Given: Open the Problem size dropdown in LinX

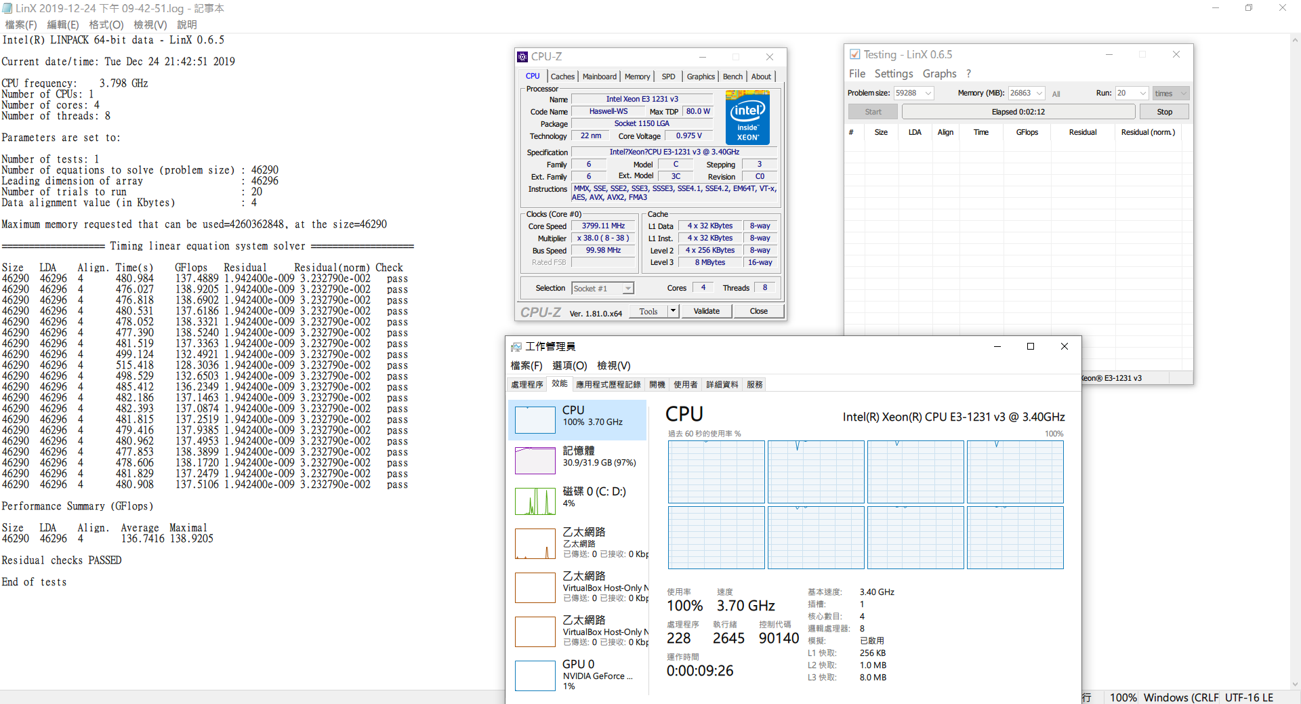Looking at the screenshot, I should point(928,93).
